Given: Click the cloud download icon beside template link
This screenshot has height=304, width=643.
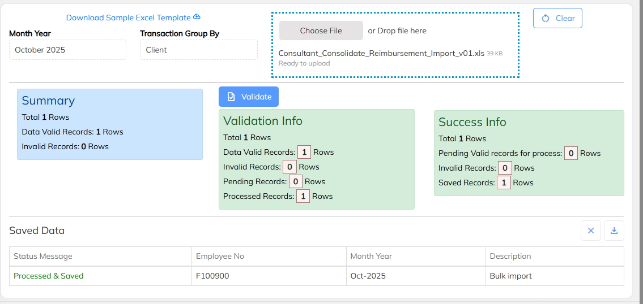Looking at the screenshot, I should (197, 17).
